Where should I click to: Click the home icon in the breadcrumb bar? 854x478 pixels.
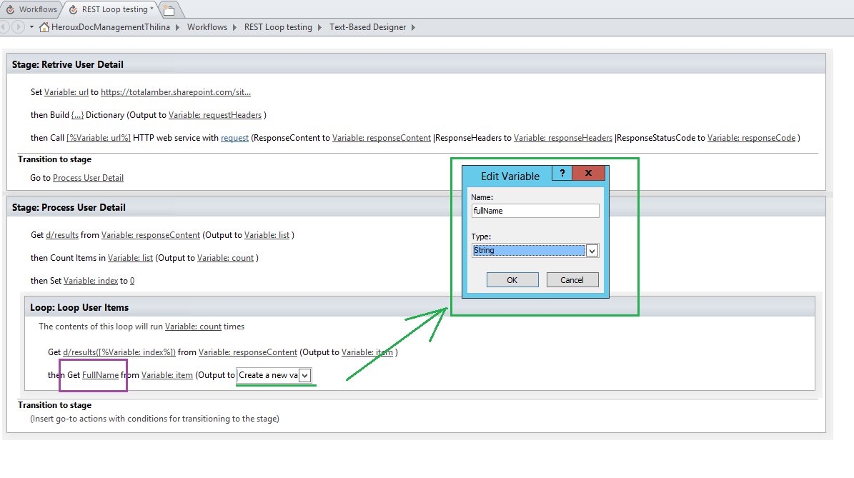[44, 26]
